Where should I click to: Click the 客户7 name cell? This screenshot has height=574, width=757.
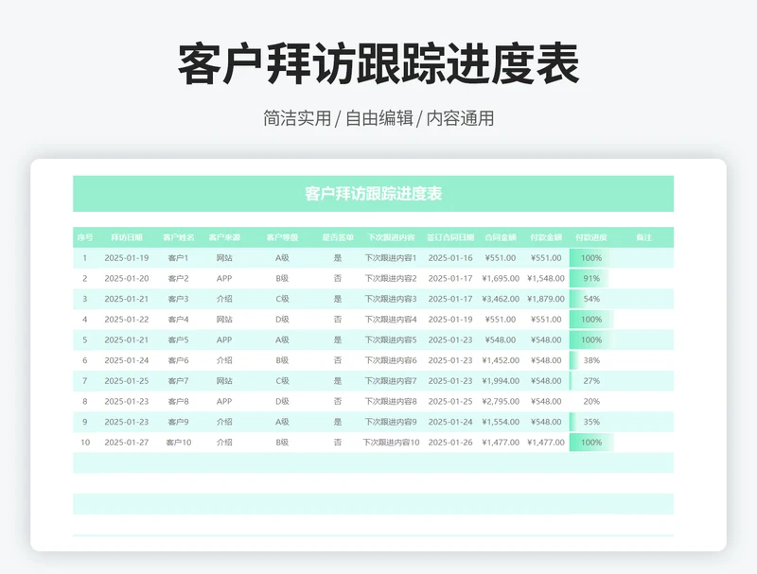coord(179,381)
